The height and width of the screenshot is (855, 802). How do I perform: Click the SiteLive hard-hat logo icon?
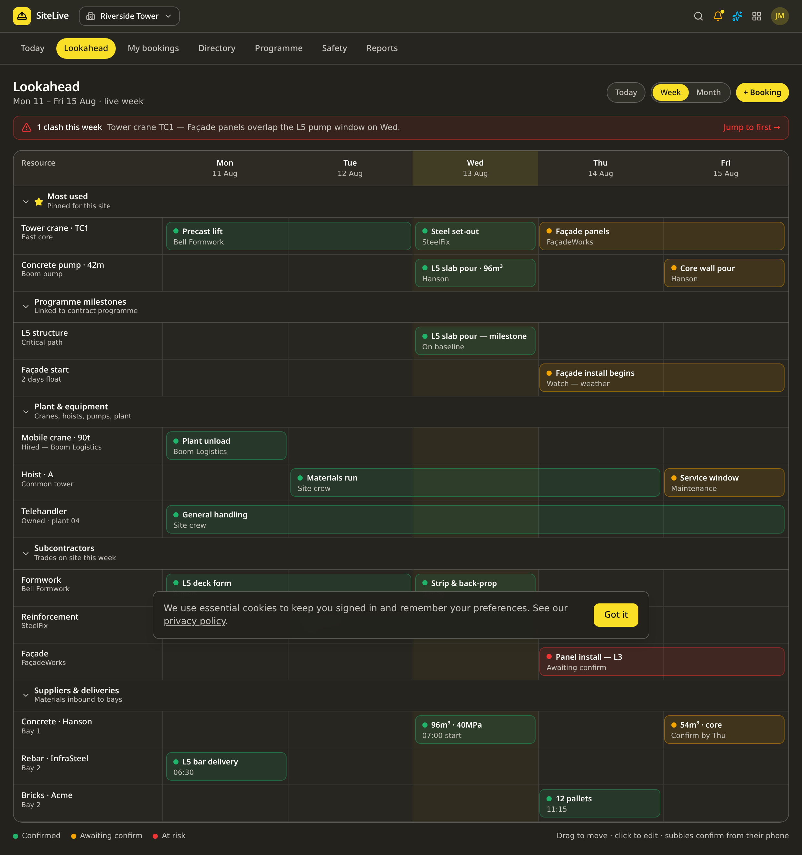coord(22,16)
